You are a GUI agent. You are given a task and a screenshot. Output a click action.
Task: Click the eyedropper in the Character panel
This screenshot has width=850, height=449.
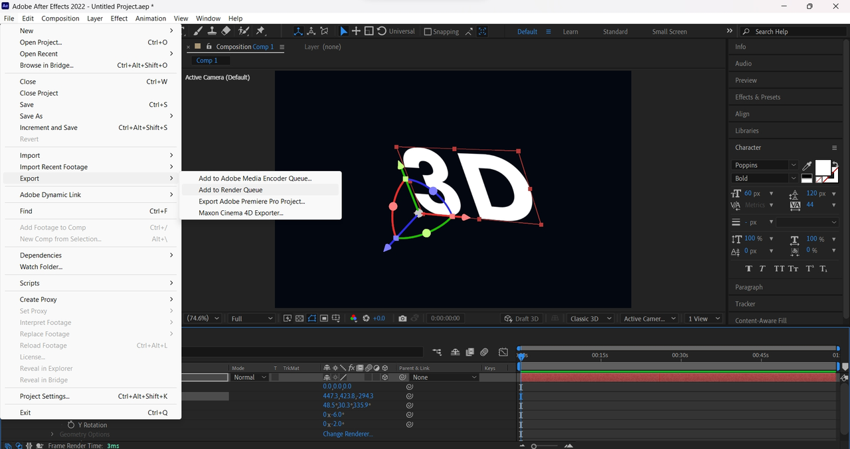(807, 165)
